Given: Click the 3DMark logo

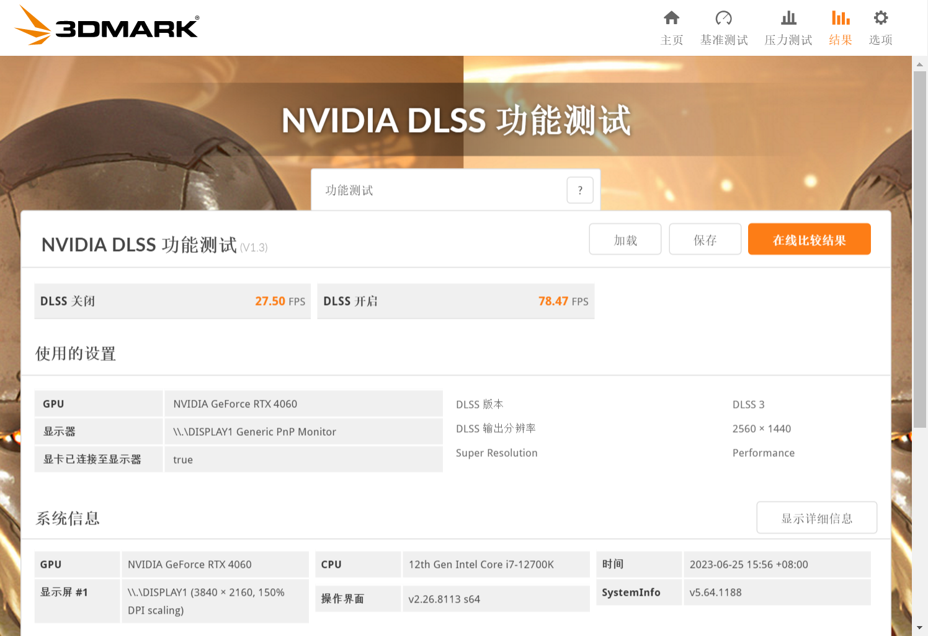Looking at the screenshot, I should (107, 25).
